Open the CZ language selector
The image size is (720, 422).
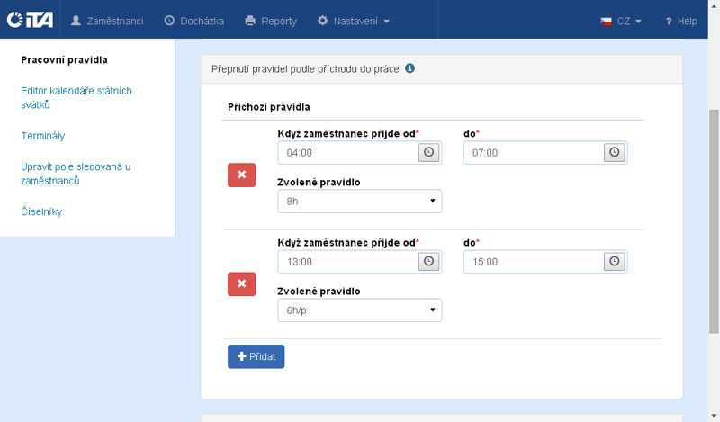(620, 20)
